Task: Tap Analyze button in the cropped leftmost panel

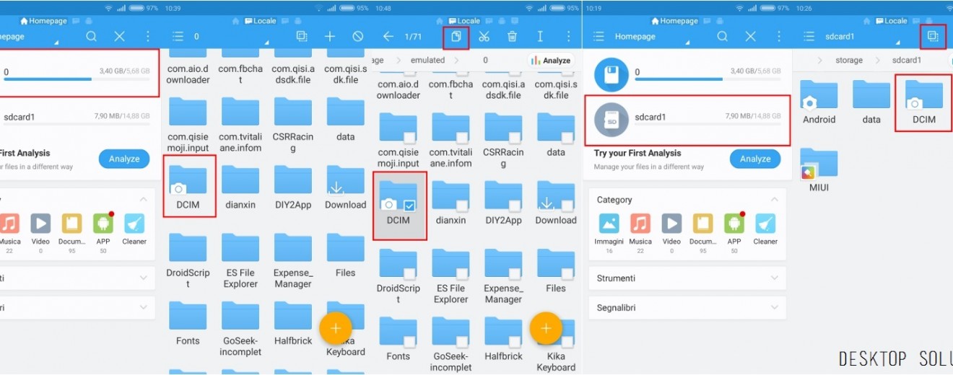Action: (x=124, y=159)
